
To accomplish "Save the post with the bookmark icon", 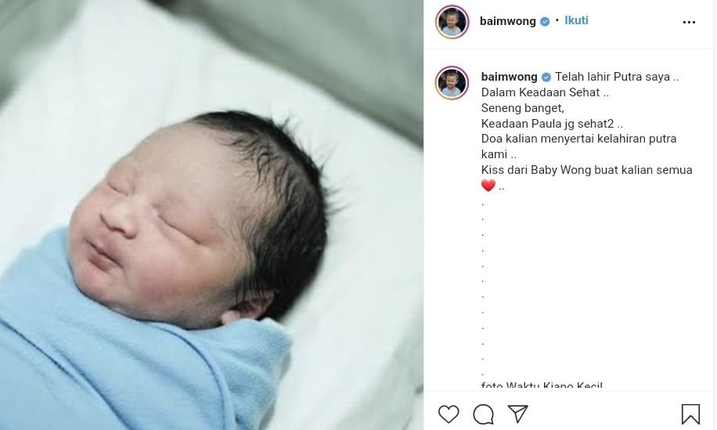I will coord(690,414).
